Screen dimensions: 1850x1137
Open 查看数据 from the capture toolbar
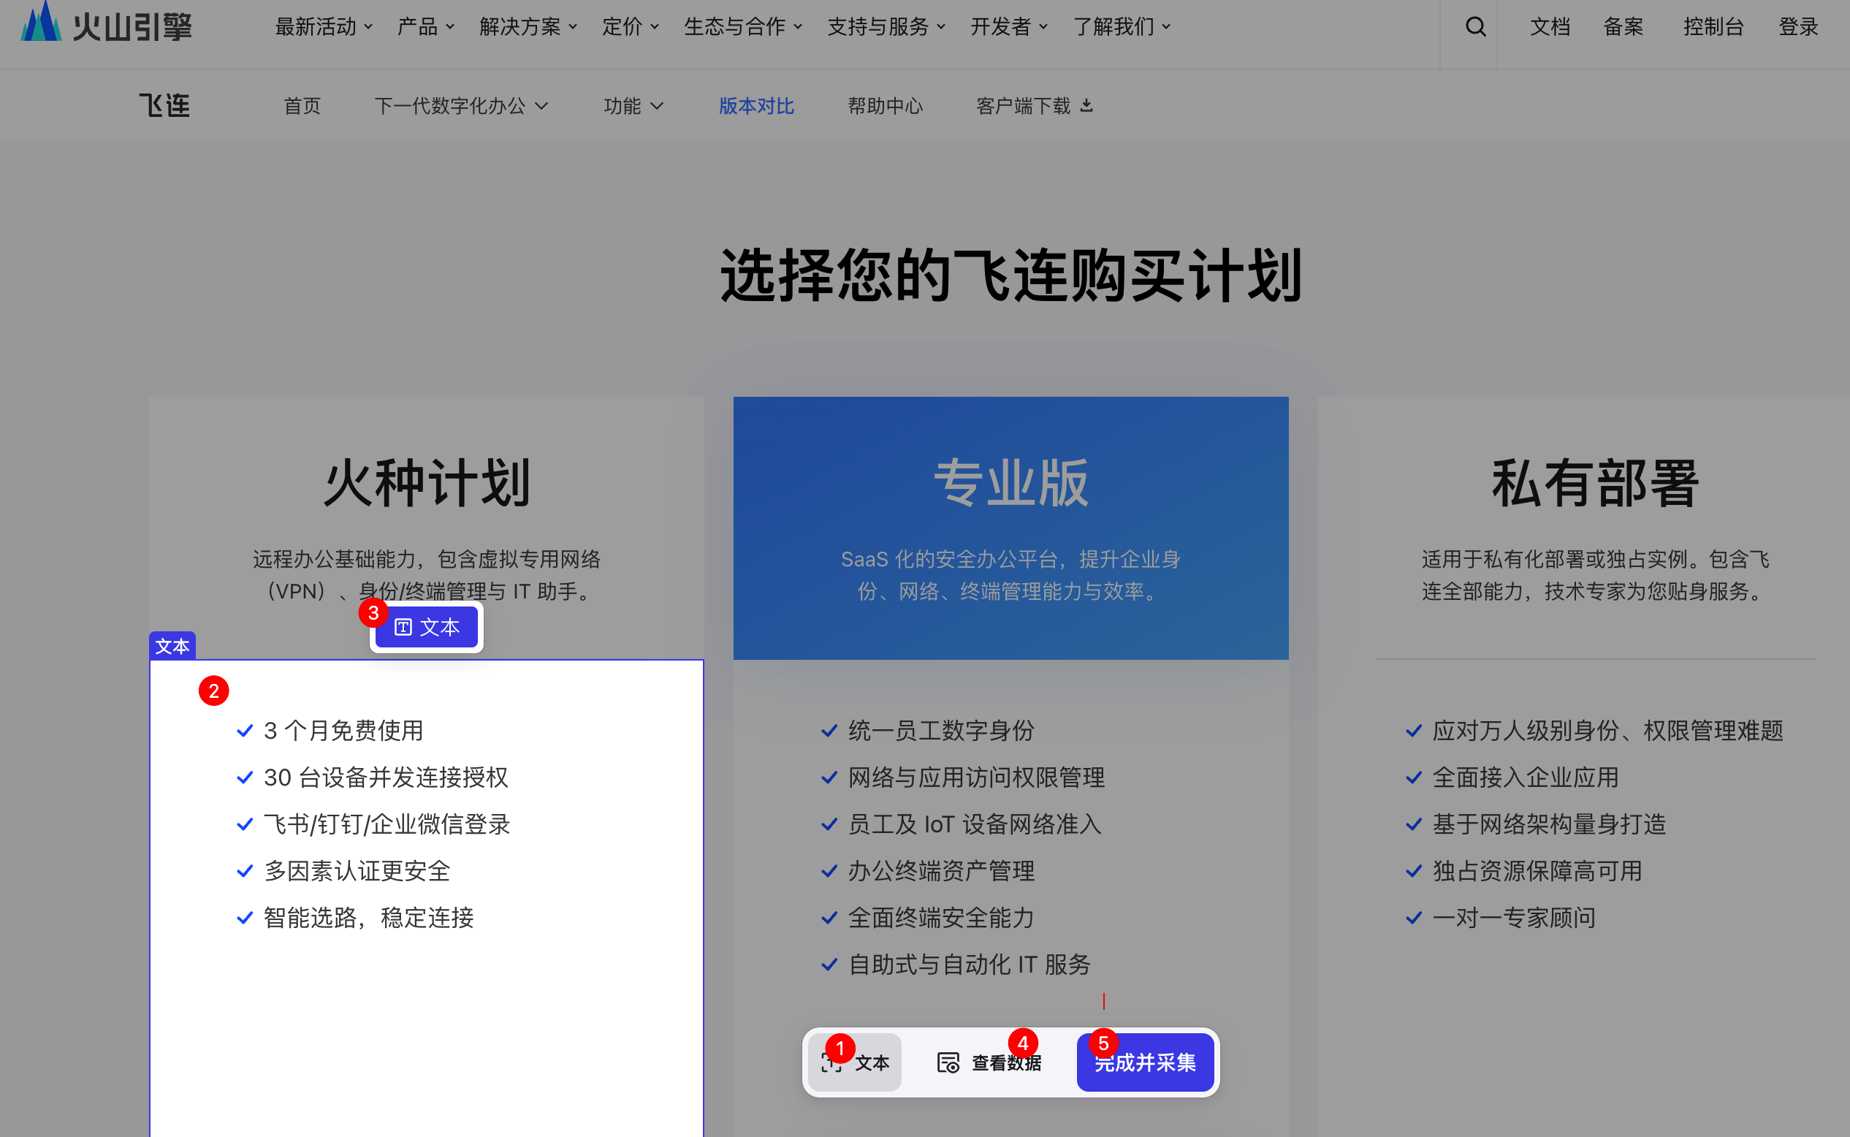coord(990,1062)
